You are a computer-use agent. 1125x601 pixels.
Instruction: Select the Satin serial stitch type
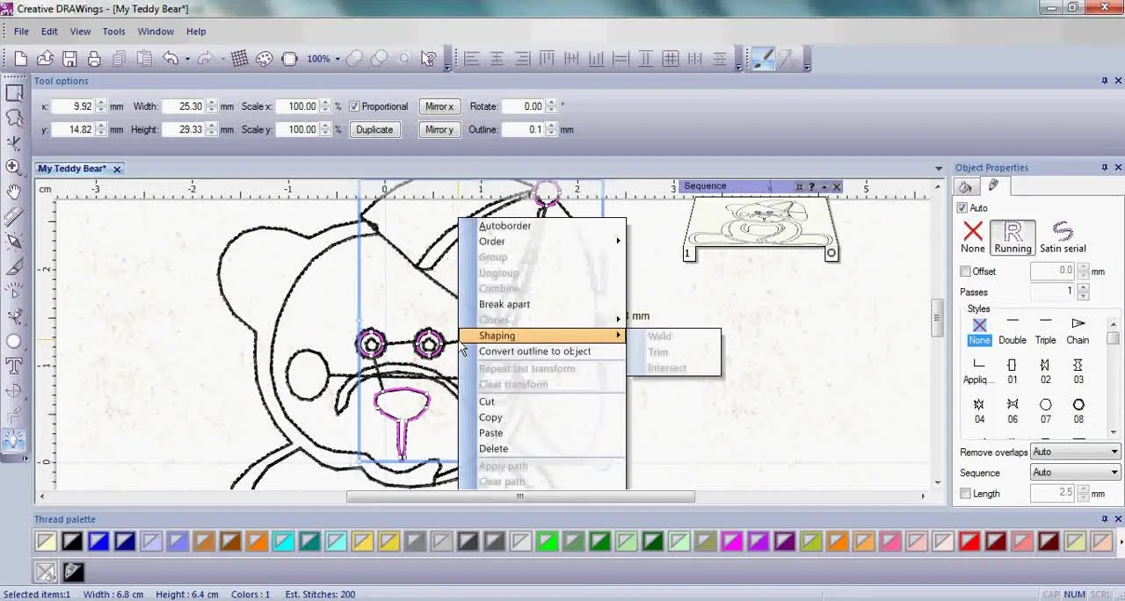tap(1063, 235)
